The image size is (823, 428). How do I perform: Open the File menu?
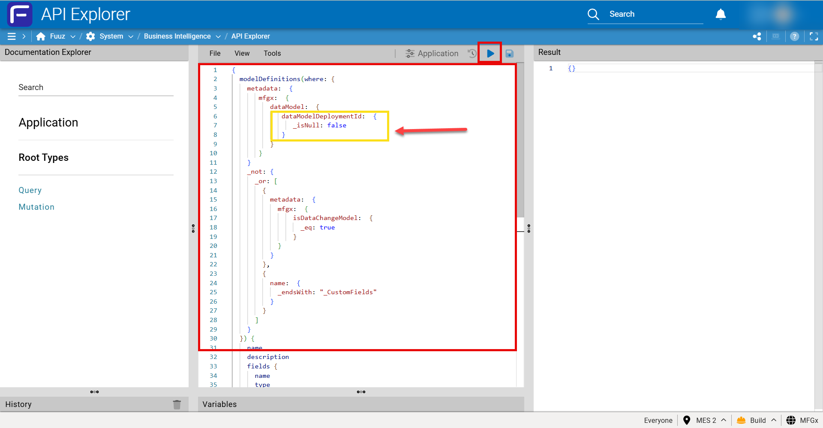[215, 54]
